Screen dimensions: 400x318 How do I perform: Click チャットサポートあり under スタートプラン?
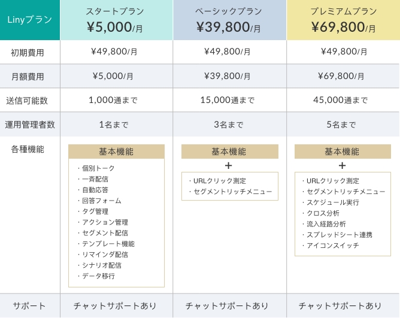(115, 306)
